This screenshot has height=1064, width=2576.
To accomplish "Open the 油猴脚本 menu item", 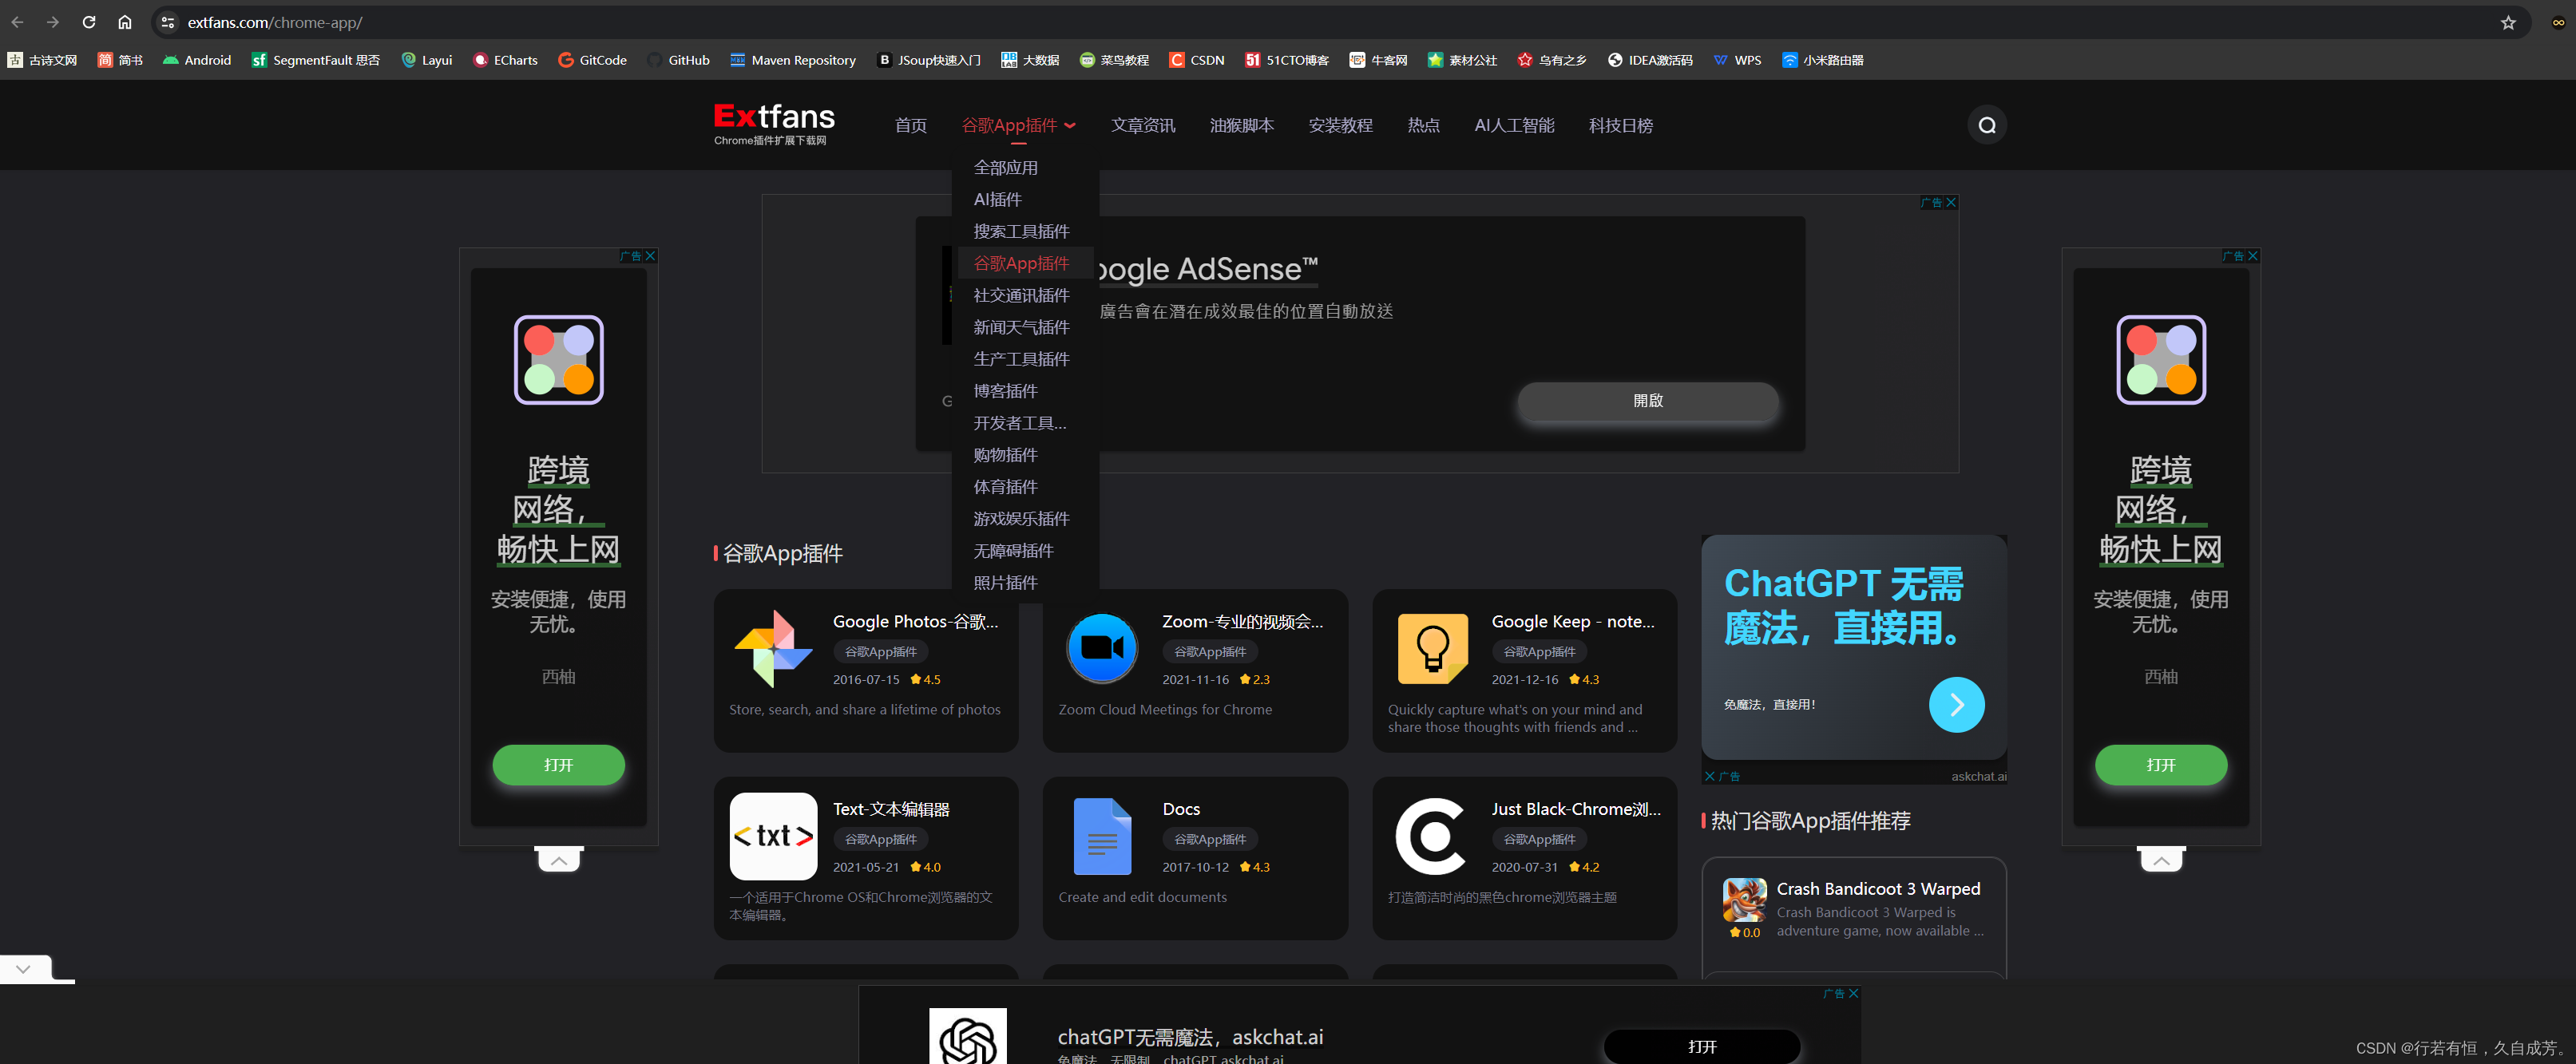I will tap(1241, 125).
